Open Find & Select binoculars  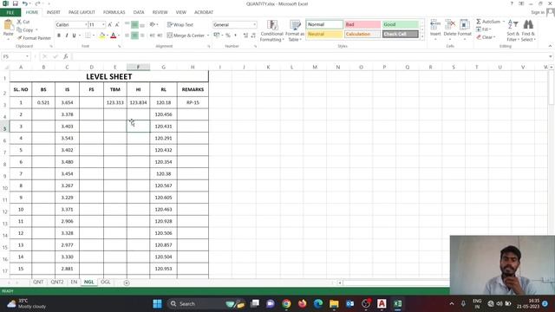point(528,30)
